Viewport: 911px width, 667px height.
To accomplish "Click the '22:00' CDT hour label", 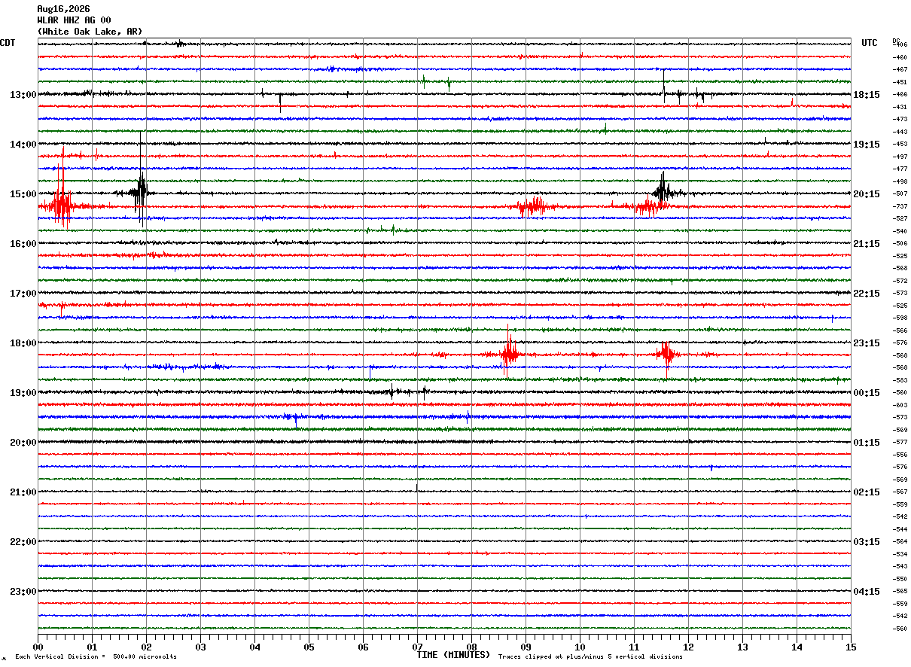I will coord(23,542).
